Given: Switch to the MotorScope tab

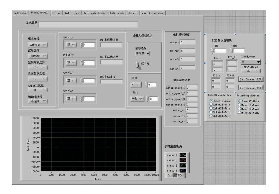Looking at the screenshot, I should 117,13.
